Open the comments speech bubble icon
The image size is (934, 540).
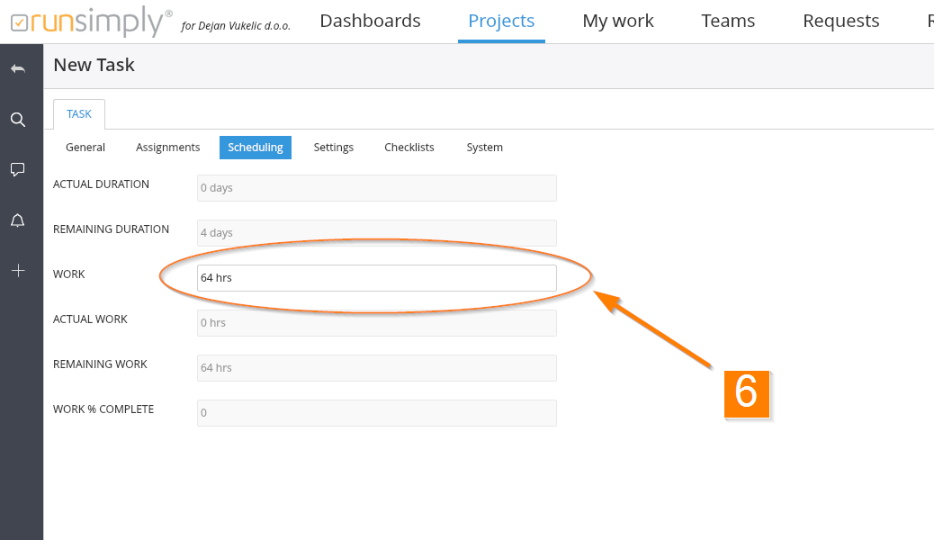click(x=17, y=169)
